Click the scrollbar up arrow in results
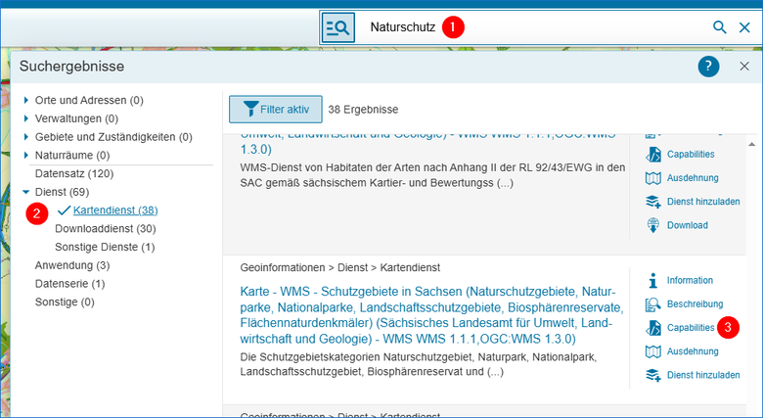The image size is (763, 418). [752, 144]
